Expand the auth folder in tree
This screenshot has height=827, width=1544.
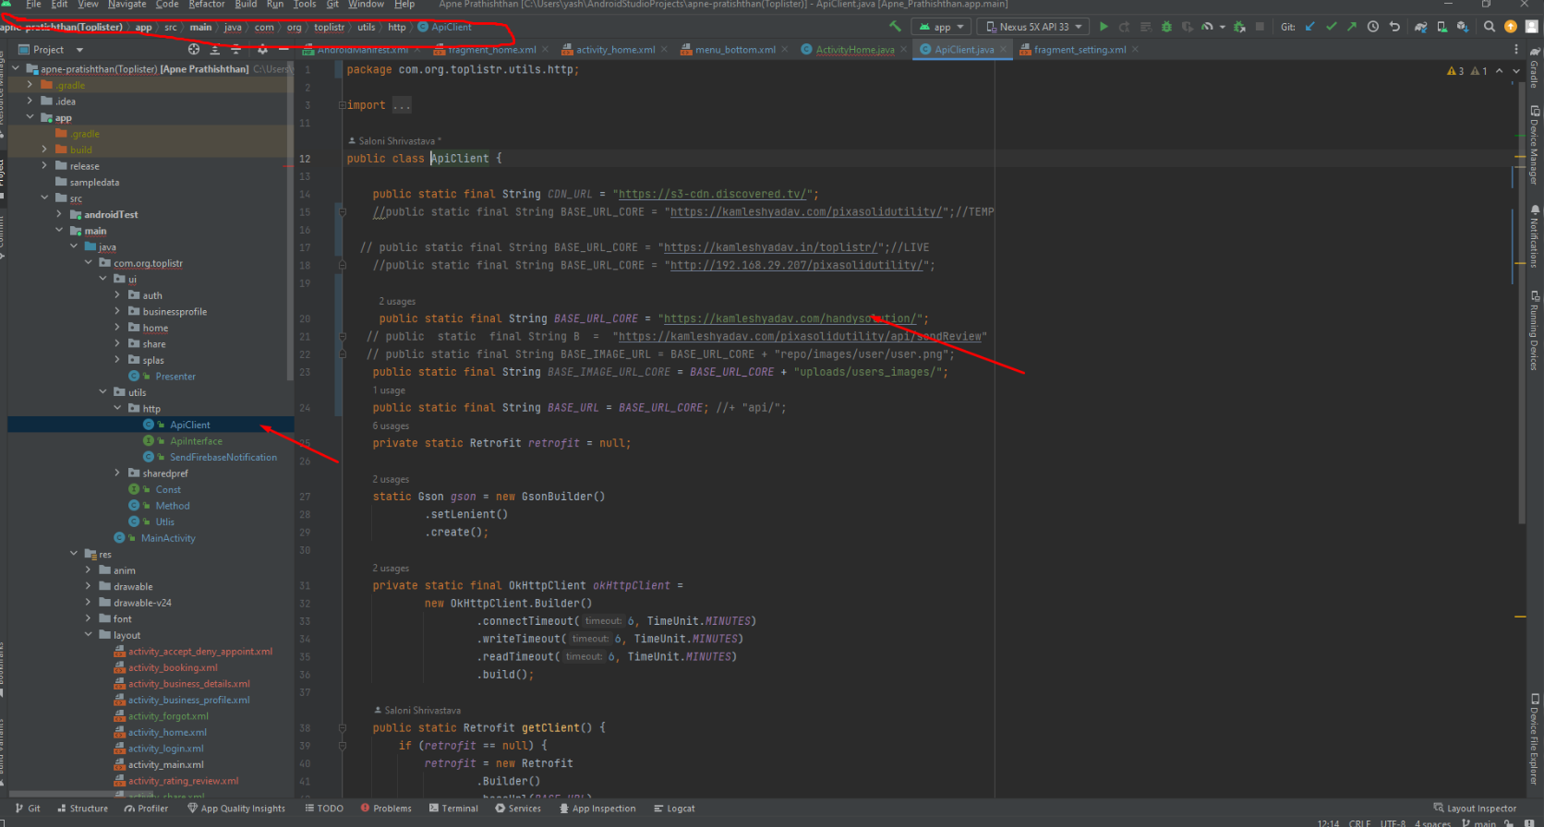click(x=117, y=295)
